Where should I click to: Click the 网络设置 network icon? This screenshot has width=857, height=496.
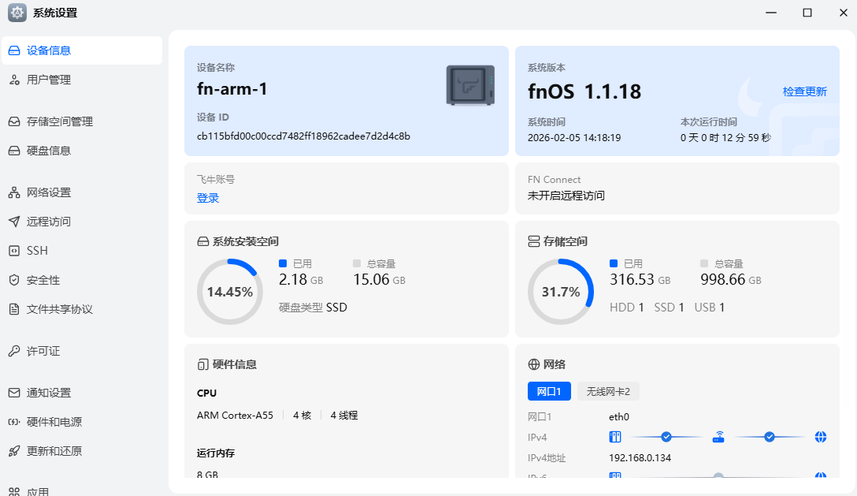14,192
